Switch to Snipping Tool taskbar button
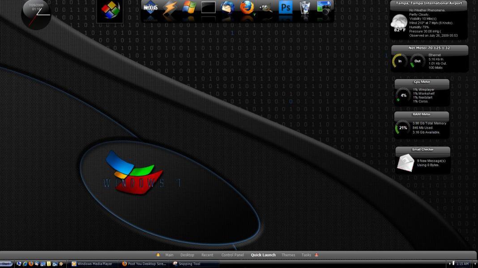478x268 pixels. 195,264
